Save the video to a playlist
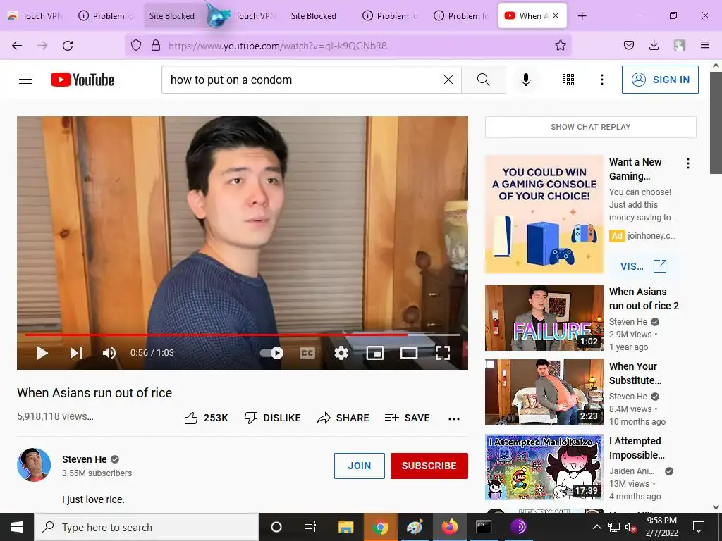This screenshot has height=541, width=722. coord(407,418)
